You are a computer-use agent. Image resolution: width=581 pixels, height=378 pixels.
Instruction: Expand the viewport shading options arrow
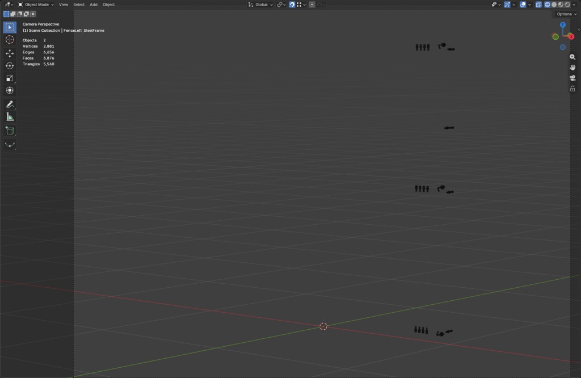click(574, 5)
